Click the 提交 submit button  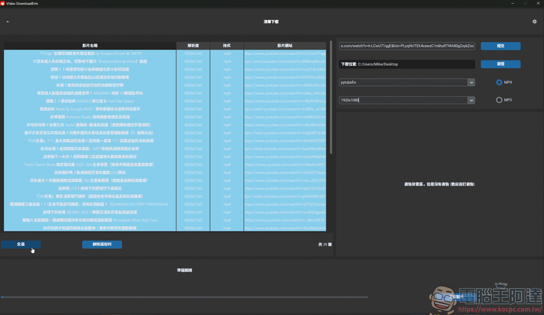(500, 46)
